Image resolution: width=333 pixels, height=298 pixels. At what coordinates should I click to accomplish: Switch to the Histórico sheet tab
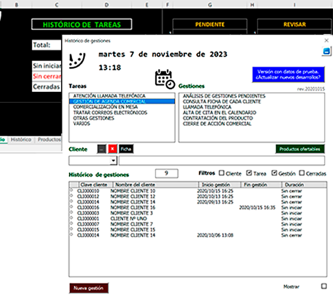21,140
